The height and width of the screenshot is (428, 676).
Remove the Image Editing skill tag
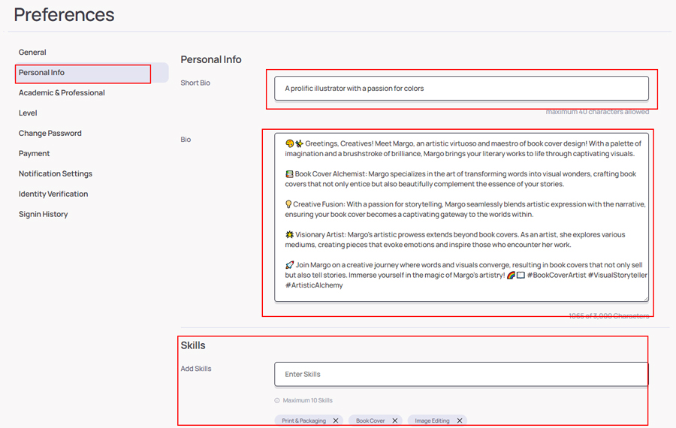pos(460,421)
